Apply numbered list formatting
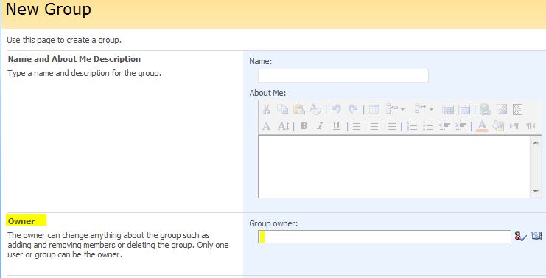The height and width of the screenshot is (278, 546). coord(412,126)
